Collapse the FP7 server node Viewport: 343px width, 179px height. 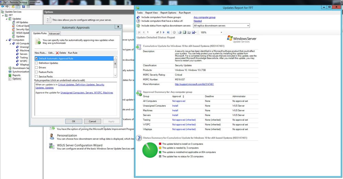(x=3, y=15)
